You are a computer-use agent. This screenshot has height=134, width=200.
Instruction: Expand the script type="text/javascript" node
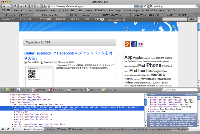pos(12,124)
